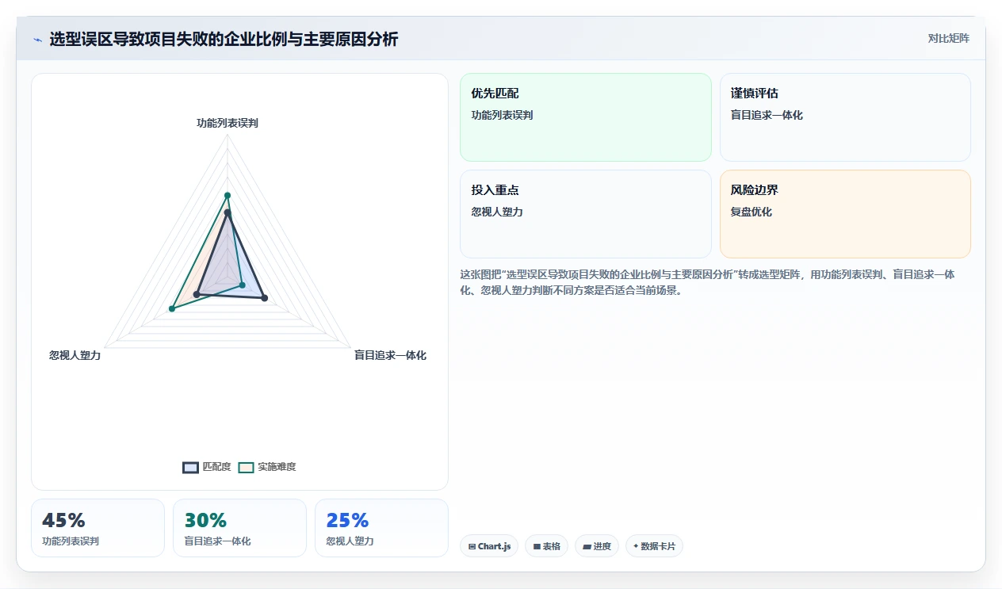1002x589 pixels.
Task: Click 盲目追求一体化 text in 谨慎评估 card
Action: click(767, 115)
